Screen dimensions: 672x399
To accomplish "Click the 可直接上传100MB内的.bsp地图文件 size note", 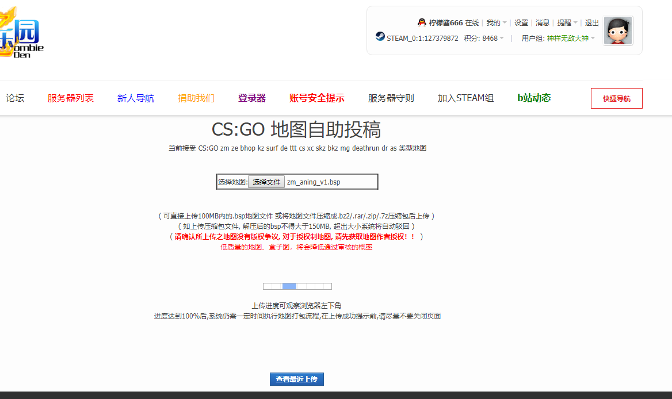I will pos(296,216).
